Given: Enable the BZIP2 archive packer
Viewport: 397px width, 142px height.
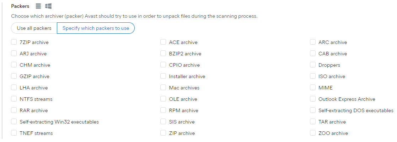Looking at the screenshot, I should [163, 53].
